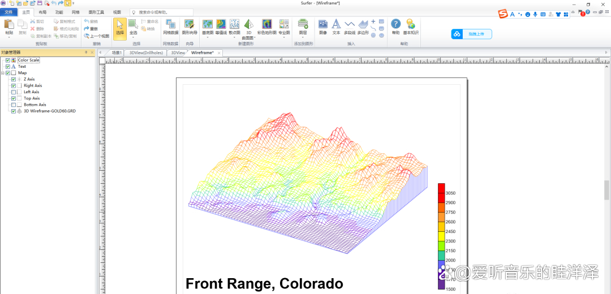Click the 拖拽上传 upload button
611x294 pixels.
pos(471,34)
